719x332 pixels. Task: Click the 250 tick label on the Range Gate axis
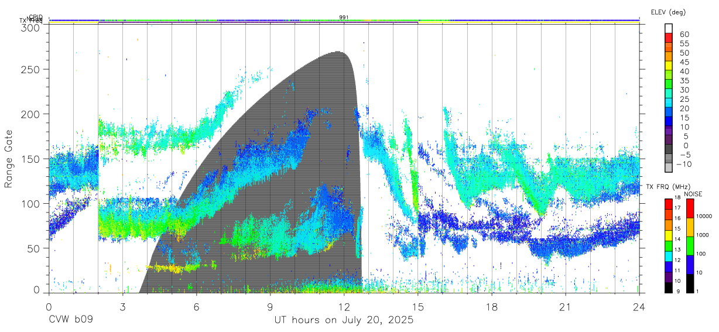pos(30,69)
